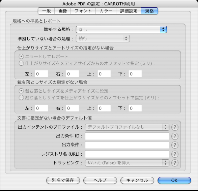
Task: Click the キャンセル button
Action: coord(137,180)
